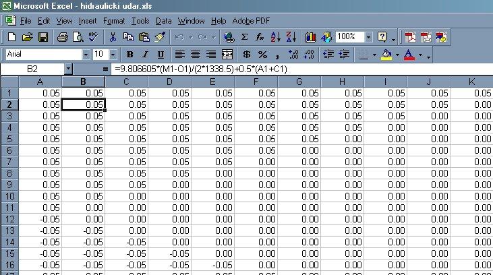
Task: Open Print Preview icon
Action: tap(78, 37)
